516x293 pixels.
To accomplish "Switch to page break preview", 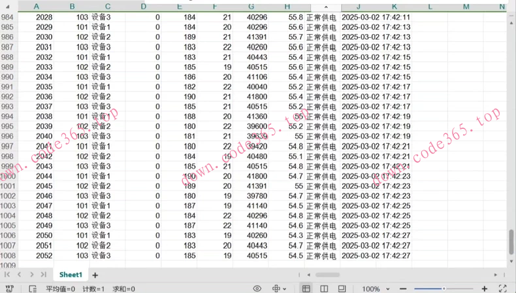I will pyautogui.click(x=341, y=288).
